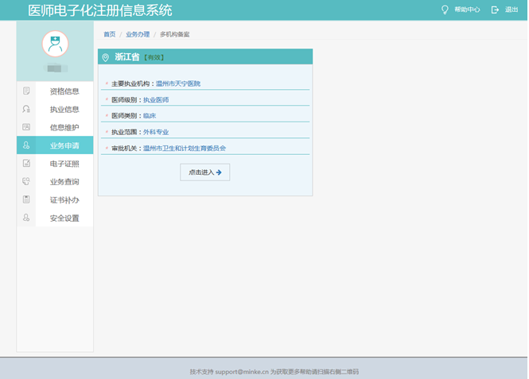Click the 执业信息 sidebar icon

(26, 110)
